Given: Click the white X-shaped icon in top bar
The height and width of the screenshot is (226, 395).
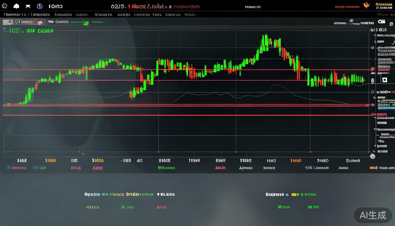Looking at the screenshot, I should coord(28,6).
